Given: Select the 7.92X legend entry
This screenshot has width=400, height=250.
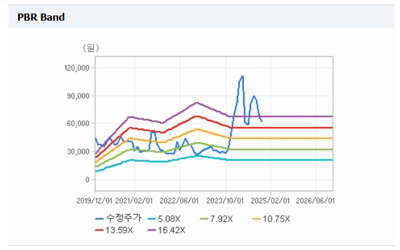Looking at the screenshot, I should pos(216,219).
